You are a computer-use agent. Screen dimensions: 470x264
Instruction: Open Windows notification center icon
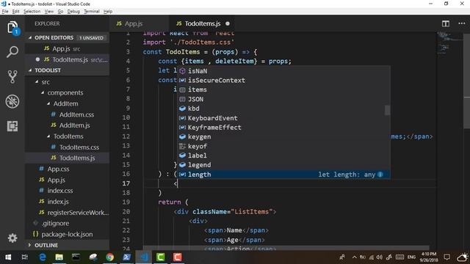[447, 257]
